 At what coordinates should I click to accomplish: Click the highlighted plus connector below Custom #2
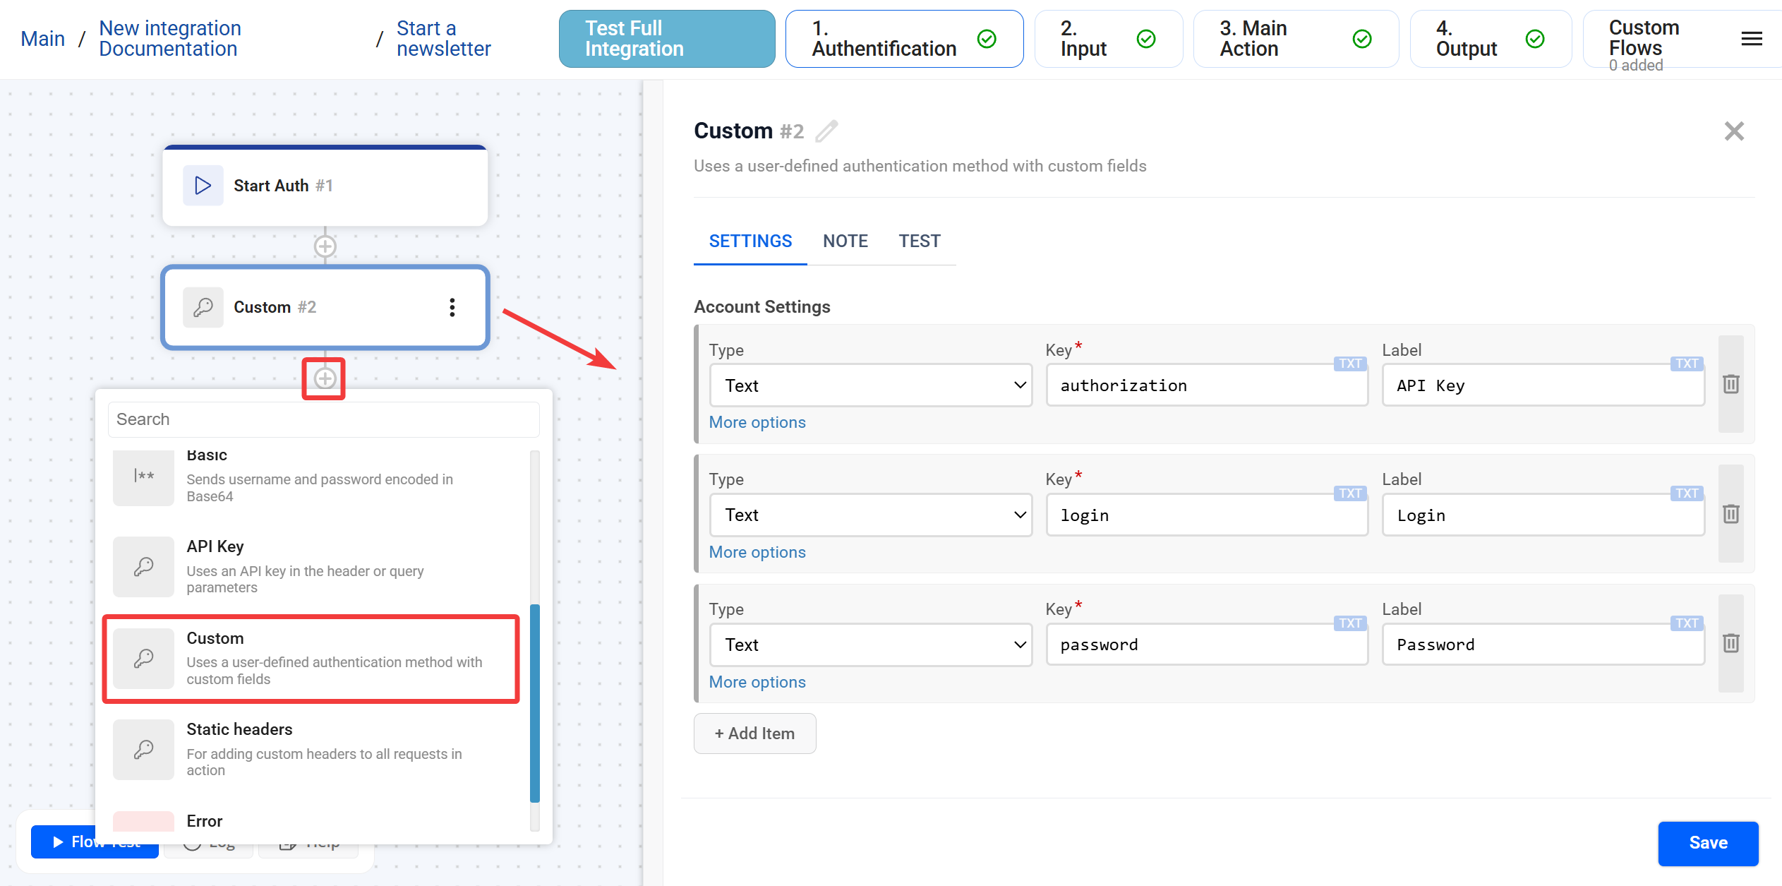325,378
